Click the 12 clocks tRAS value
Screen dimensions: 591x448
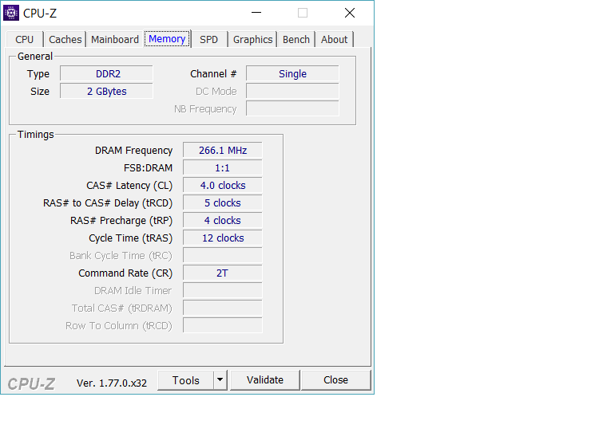(223, 238)
